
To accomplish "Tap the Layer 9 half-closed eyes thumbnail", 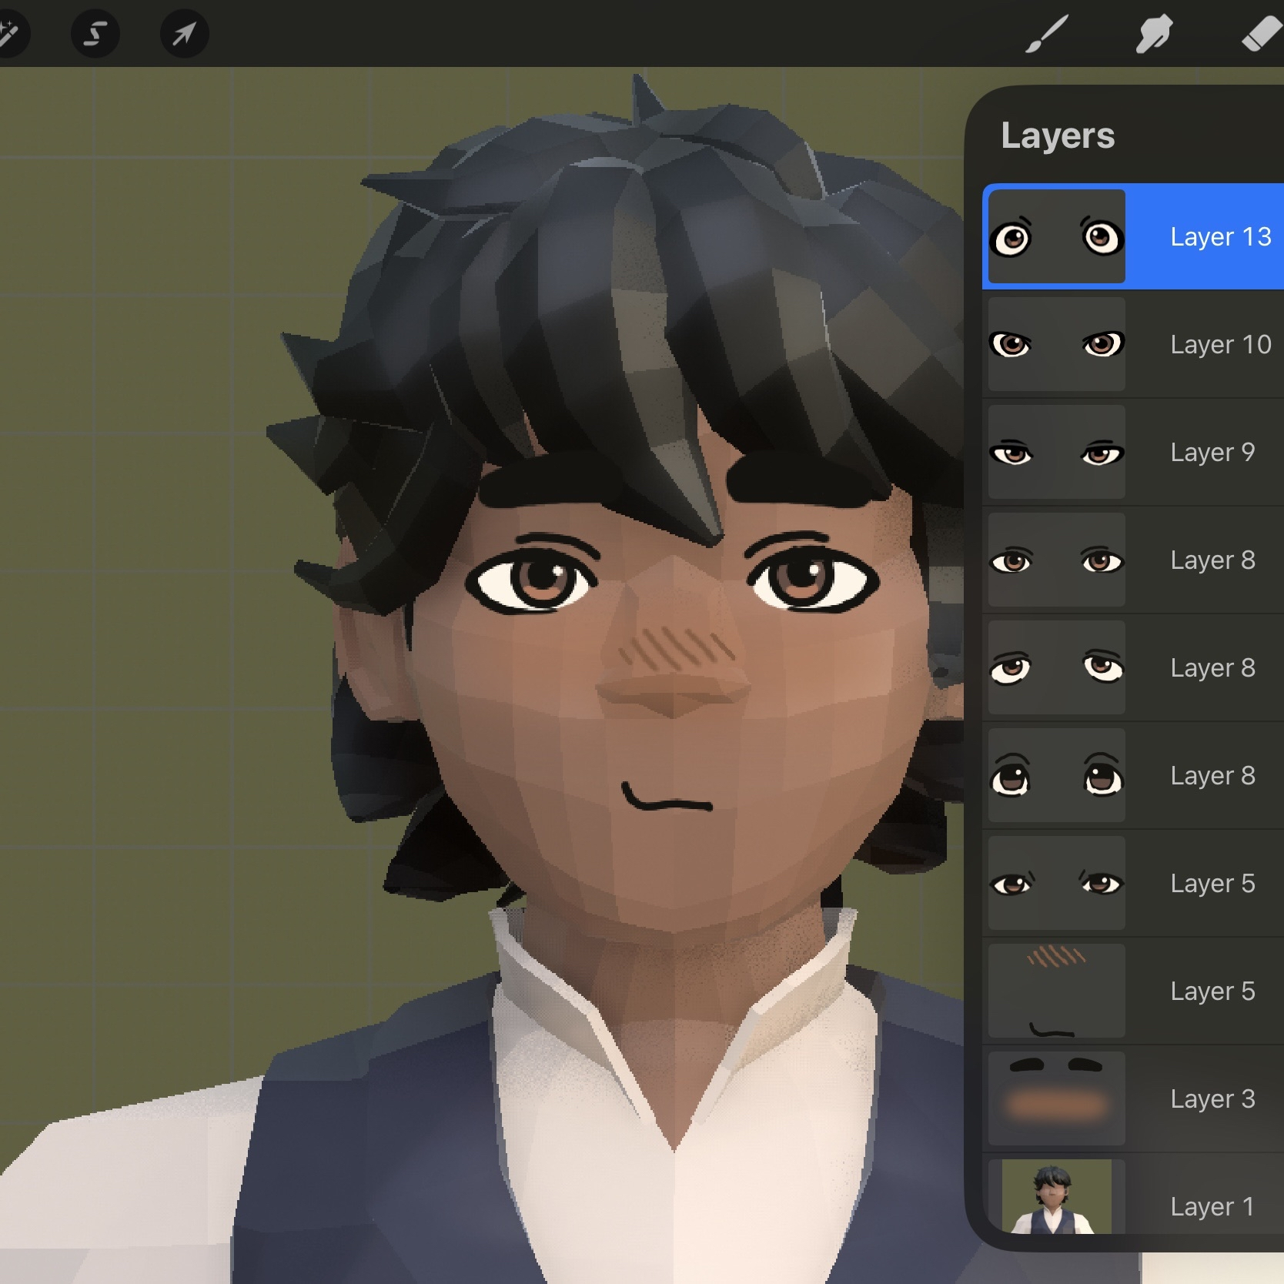I will click(1056, 452).
